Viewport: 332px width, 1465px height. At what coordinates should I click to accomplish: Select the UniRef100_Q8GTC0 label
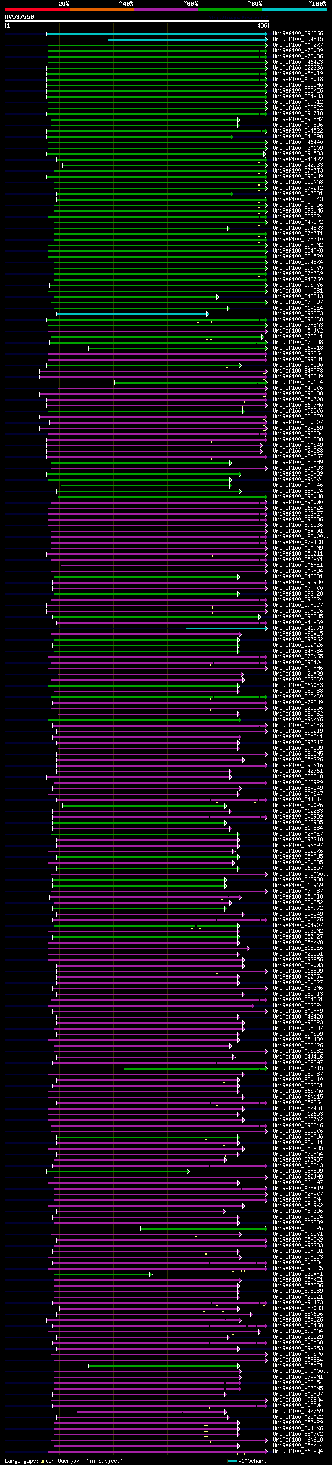point(298,680)
